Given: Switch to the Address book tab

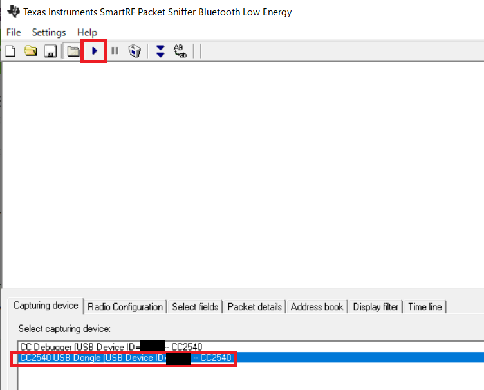Looking at the screenshot, I should [x=317, y=307].
